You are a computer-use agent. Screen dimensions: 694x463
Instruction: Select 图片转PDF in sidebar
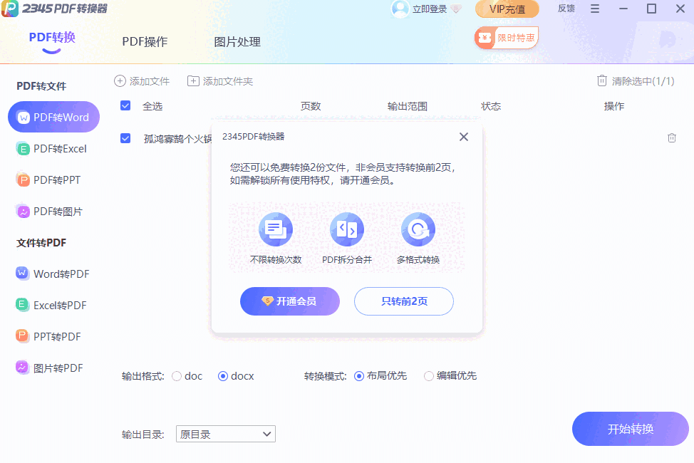(58, 368)
